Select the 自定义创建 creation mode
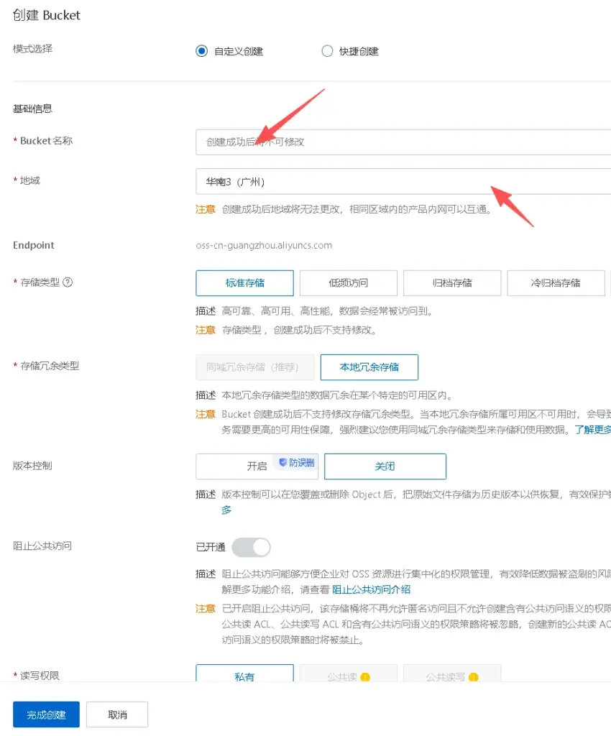Screen dimensions: 611x736 point(202,51)
